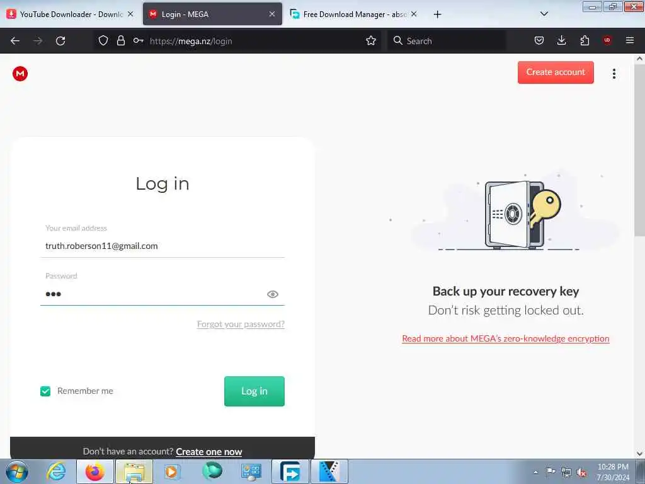Go forward with the forward arrow
The width and height of the screenshot is (645, 484).
coord(38,41)
